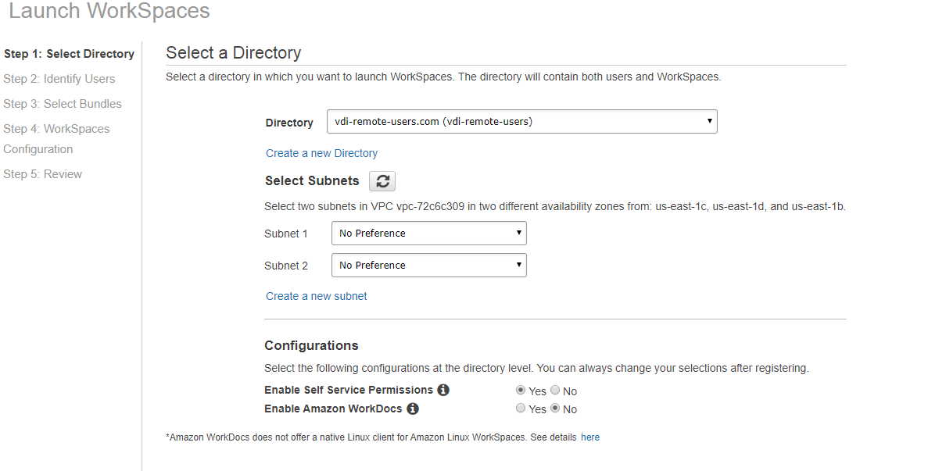Screen dimensions: 928x471
Task: Click the Create a new Directory link
Action: [x=321, y=153]
